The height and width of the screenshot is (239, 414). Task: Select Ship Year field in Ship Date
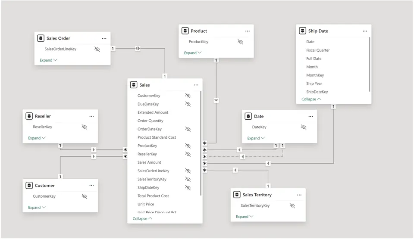(x=314, y=84)
